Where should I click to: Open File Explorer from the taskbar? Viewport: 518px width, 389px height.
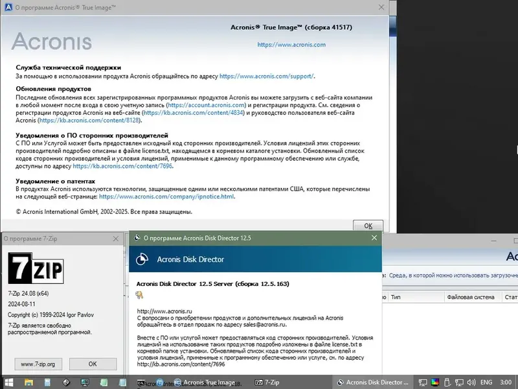coord(29,383)
